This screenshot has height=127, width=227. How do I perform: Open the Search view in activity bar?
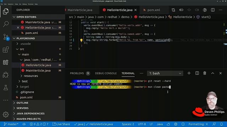point(6,24)
